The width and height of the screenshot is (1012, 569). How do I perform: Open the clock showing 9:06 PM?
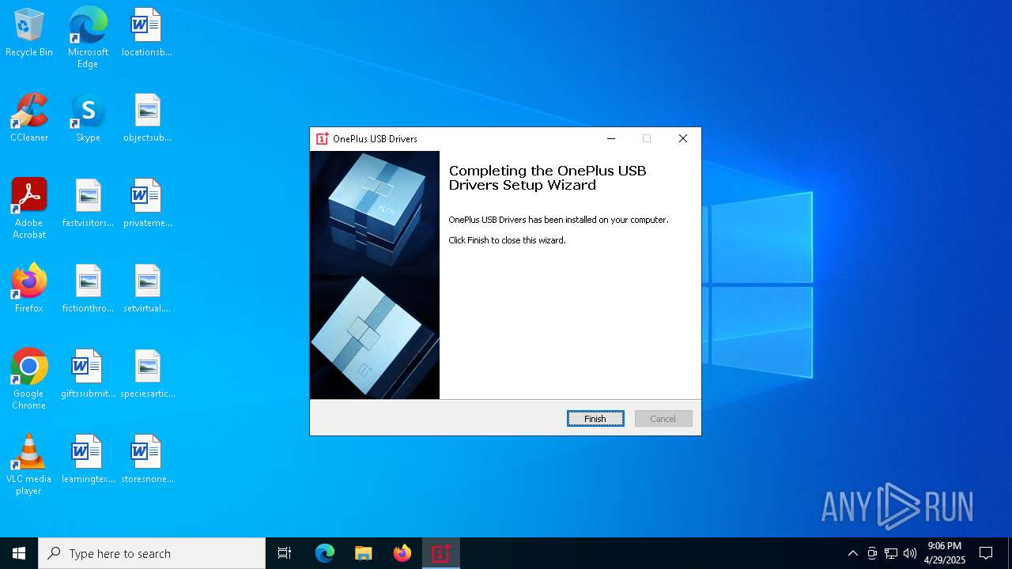(x=945, y=553)
